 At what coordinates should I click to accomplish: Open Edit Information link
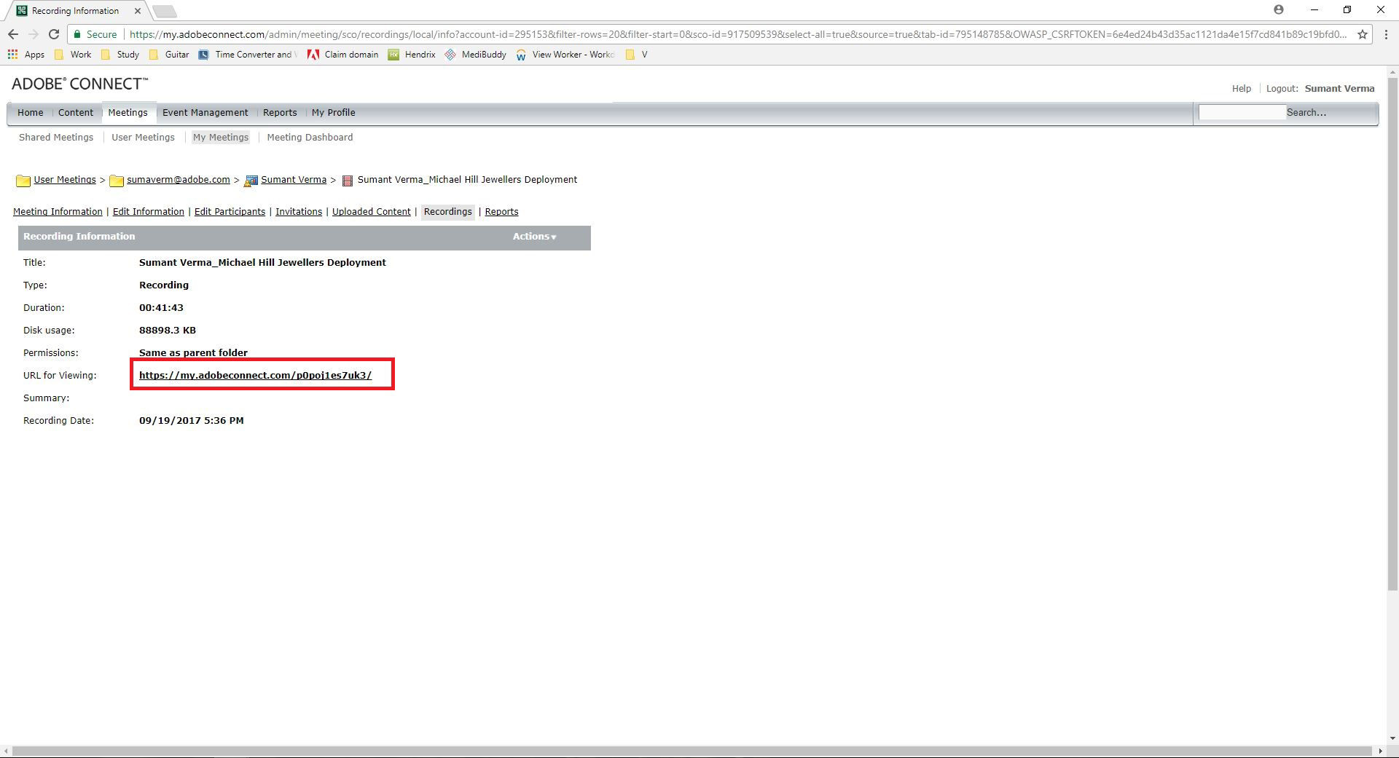click(x=149, y=212)
